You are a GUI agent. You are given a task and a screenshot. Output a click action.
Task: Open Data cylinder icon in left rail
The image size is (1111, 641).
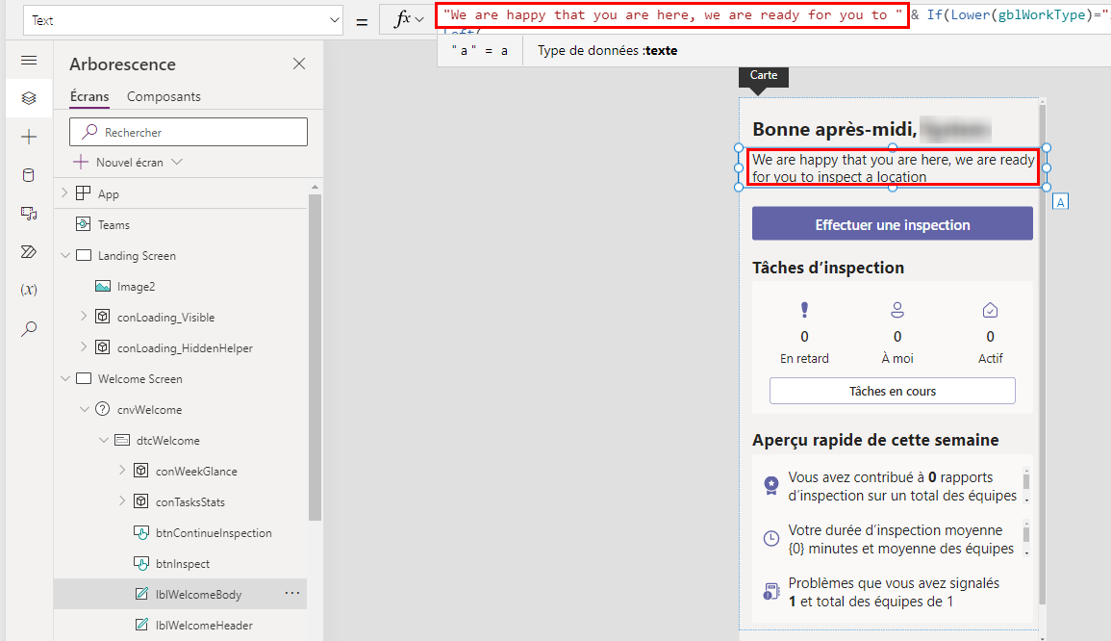[x=29, y=175]
